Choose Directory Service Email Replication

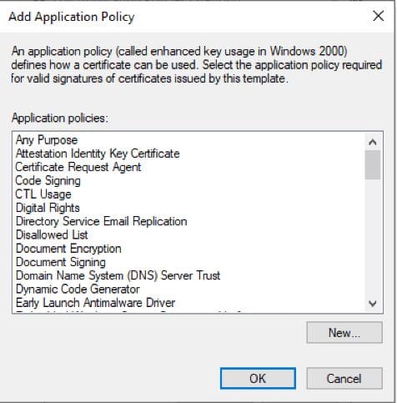click(101, 222)
